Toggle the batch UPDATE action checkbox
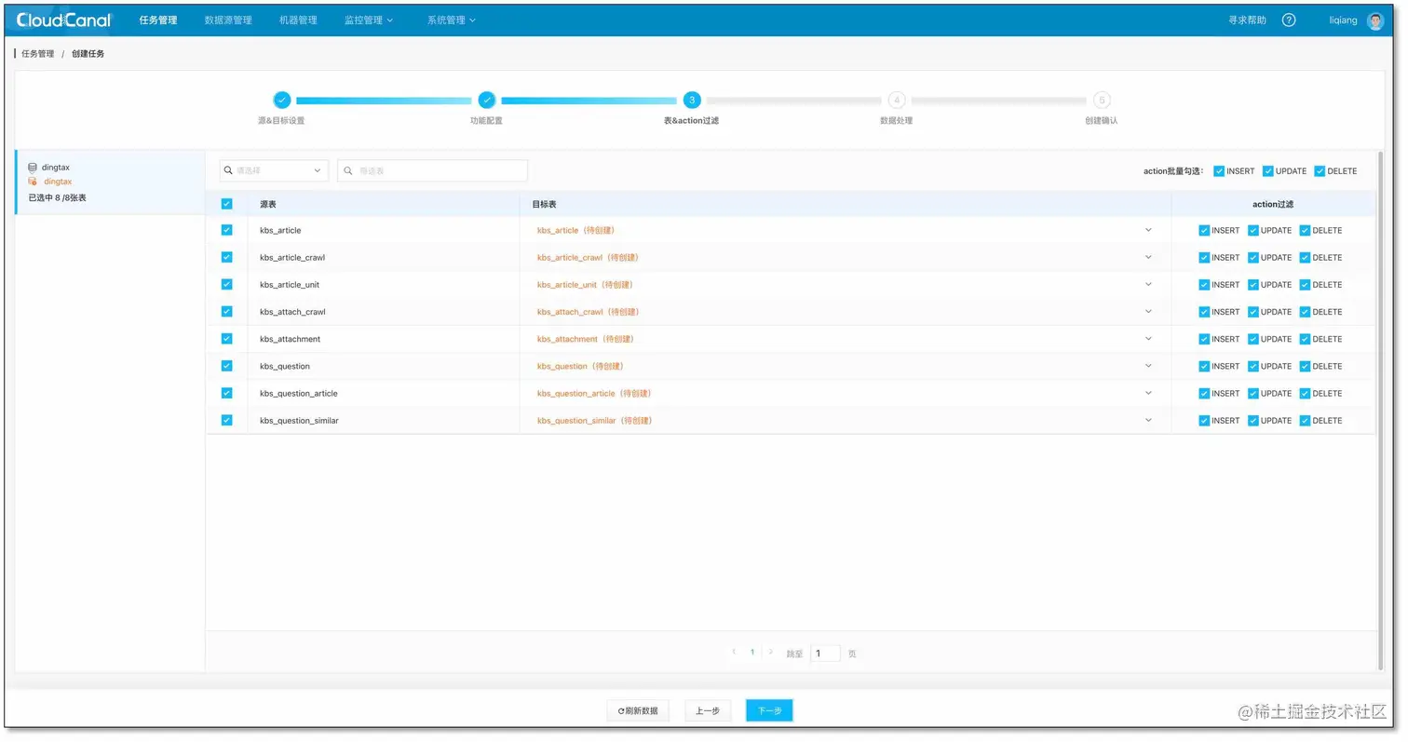The height and width of the screenshot is (742, 1408). pyautogui.click(x=1267, y=171)
